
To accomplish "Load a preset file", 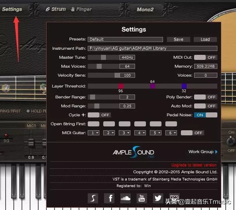I will [x=205, y=40].
